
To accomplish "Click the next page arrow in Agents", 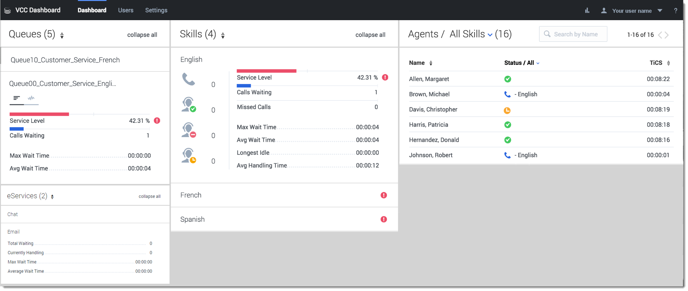I will (x=667, y=35).
